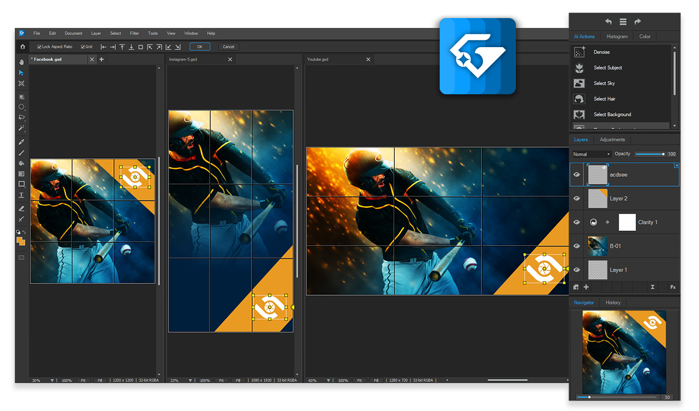The image size is (699, 411).
Task: Select the Brush tool
Action: (21, 152)
